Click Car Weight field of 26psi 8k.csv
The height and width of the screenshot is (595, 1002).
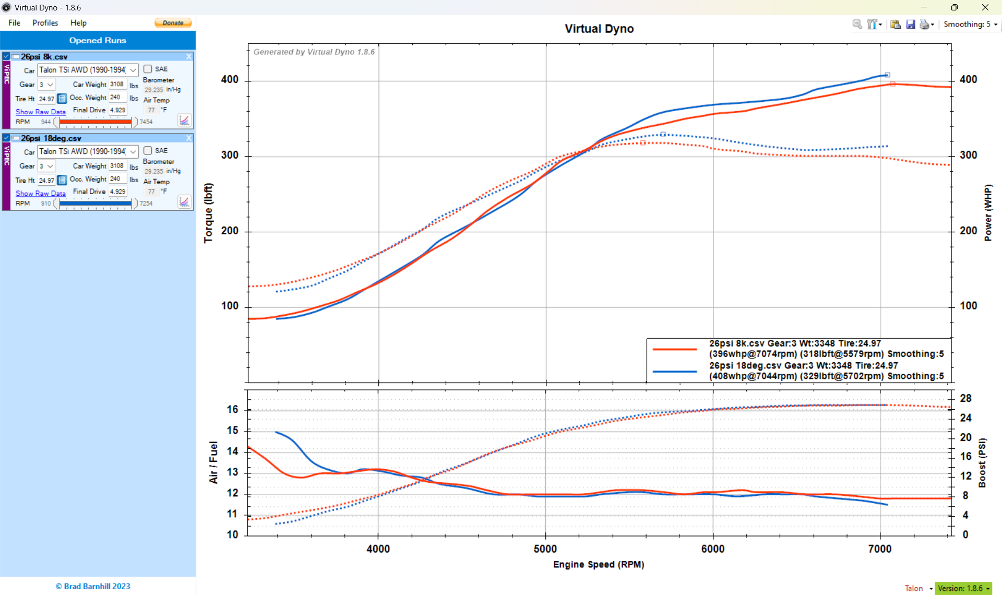coord(117,84)
